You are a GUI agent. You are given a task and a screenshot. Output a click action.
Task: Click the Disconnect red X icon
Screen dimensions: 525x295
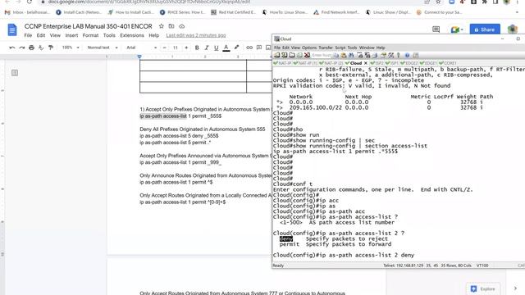(307, 55)
